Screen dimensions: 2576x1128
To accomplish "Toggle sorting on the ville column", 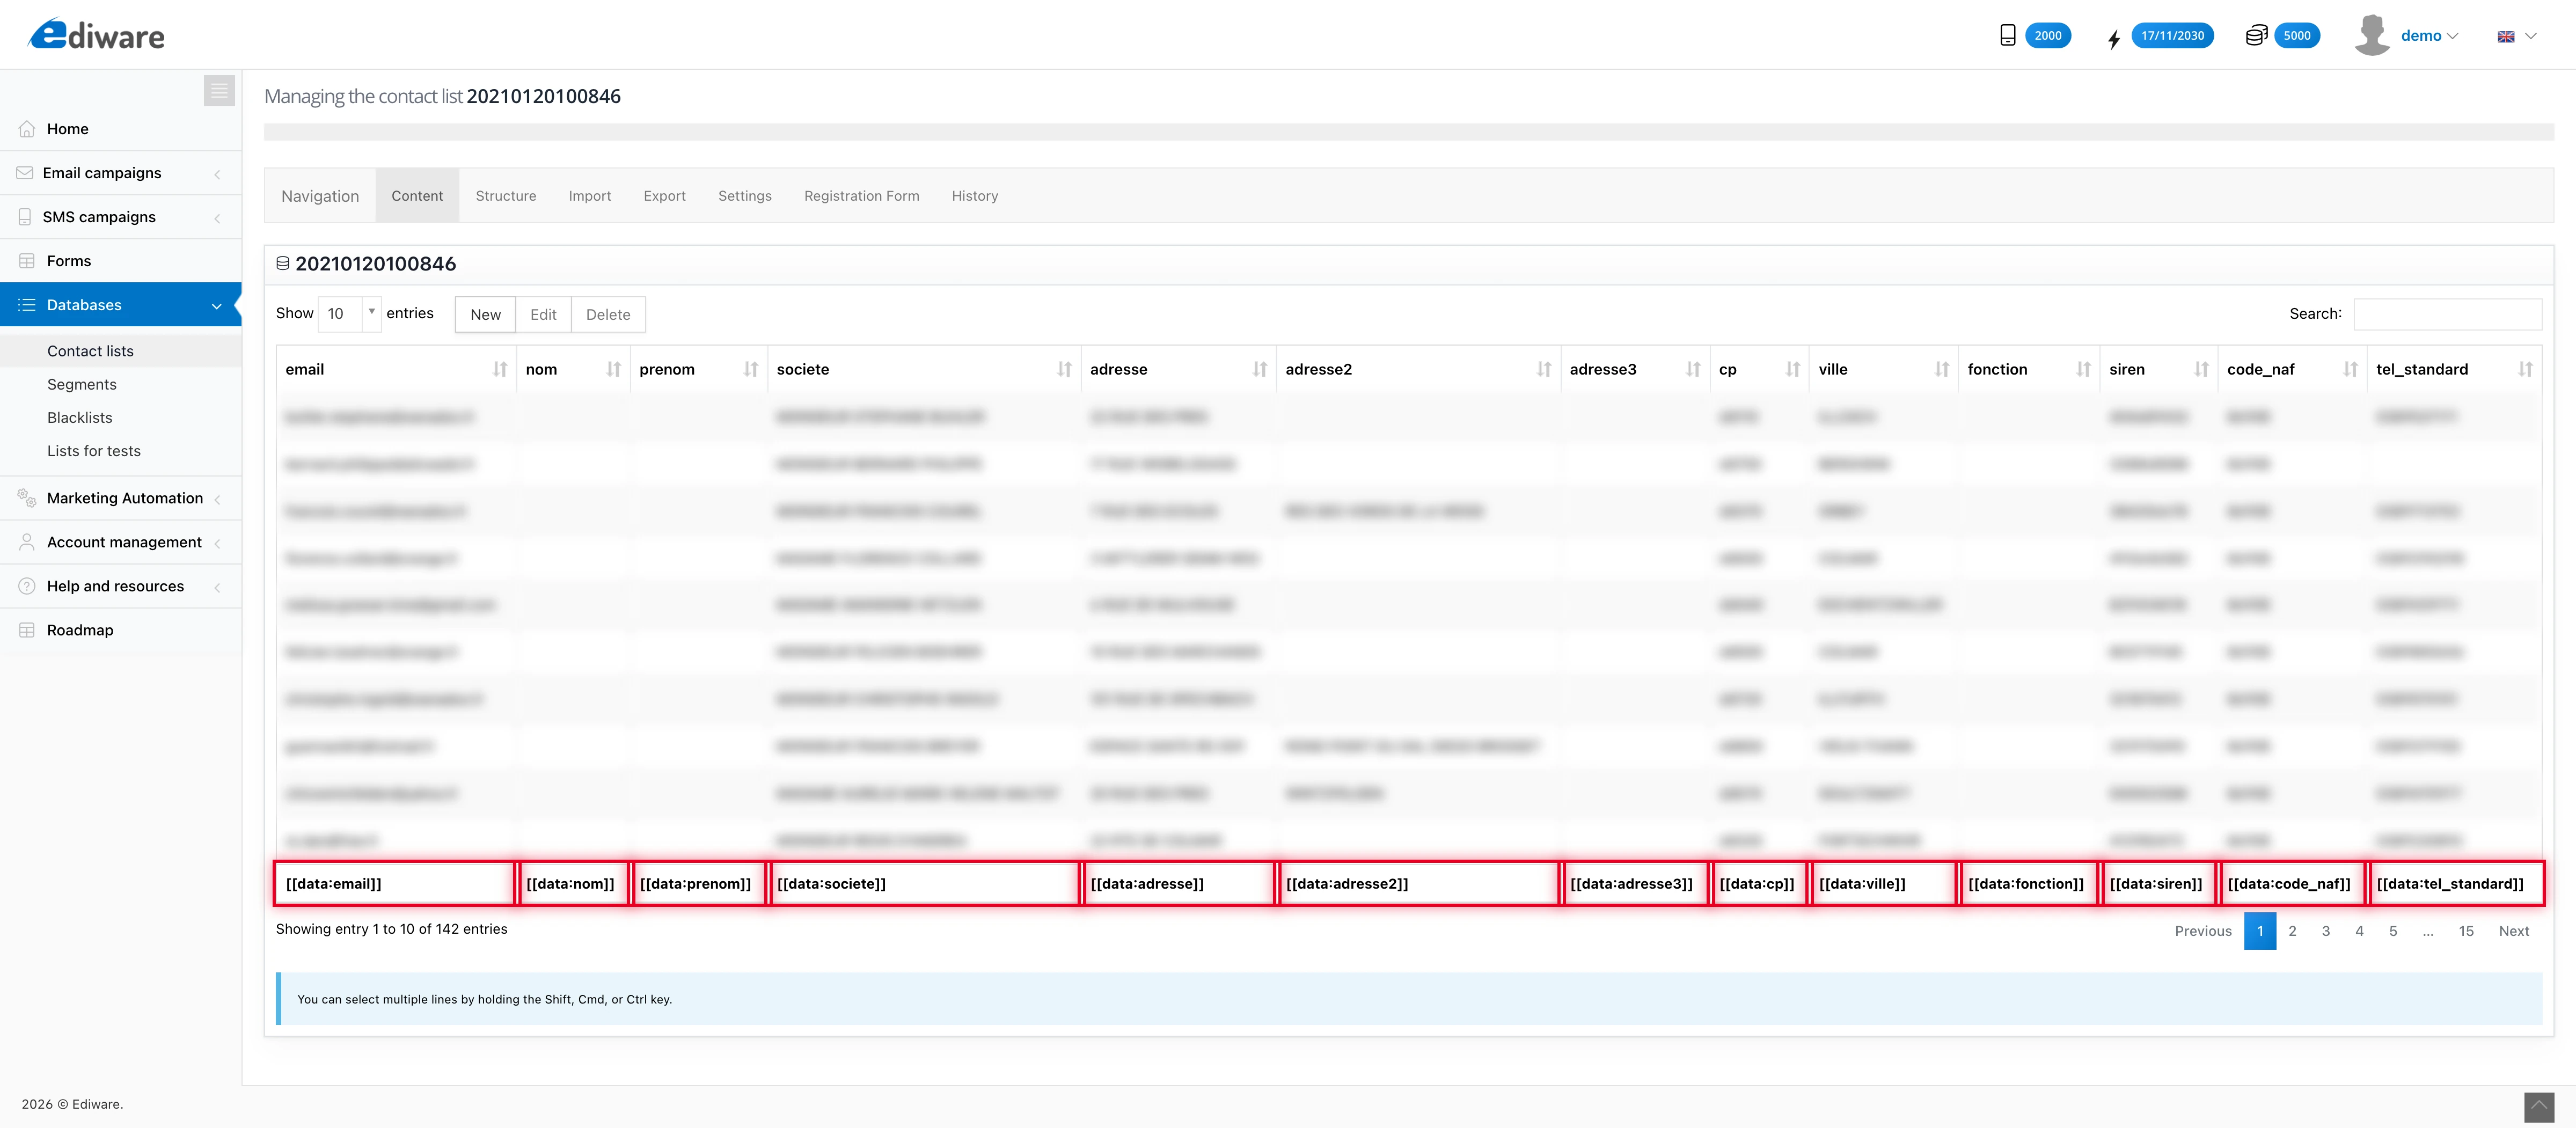I will coord(1943,369).
